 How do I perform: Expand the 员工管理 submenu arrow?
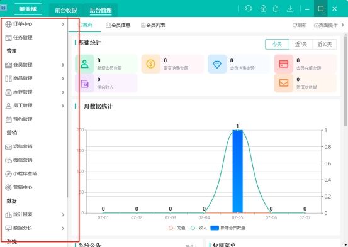click(x=63, y=106)
